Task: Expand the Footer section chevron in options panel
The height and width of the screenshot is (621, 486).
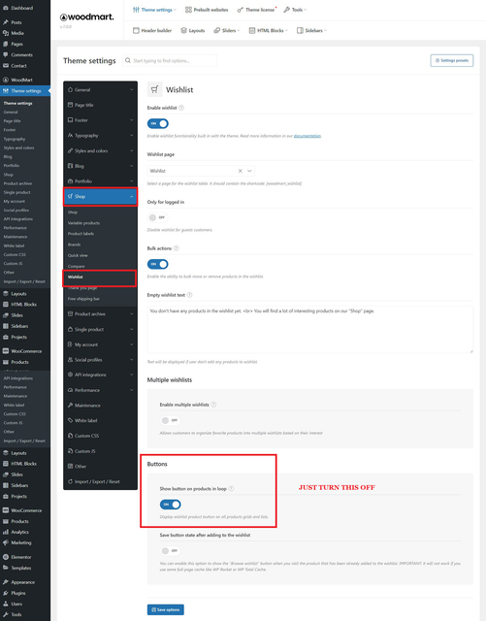Action: pos(132,120)
